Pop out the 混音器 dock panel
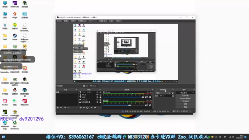249x140 pixels. (153, 90)
